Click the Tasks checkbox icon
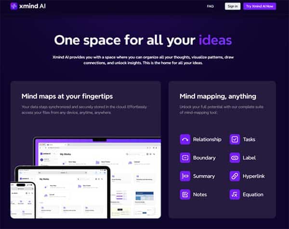Image resolution: width=289 pixels, height=229 pixels. click(235, 140)
